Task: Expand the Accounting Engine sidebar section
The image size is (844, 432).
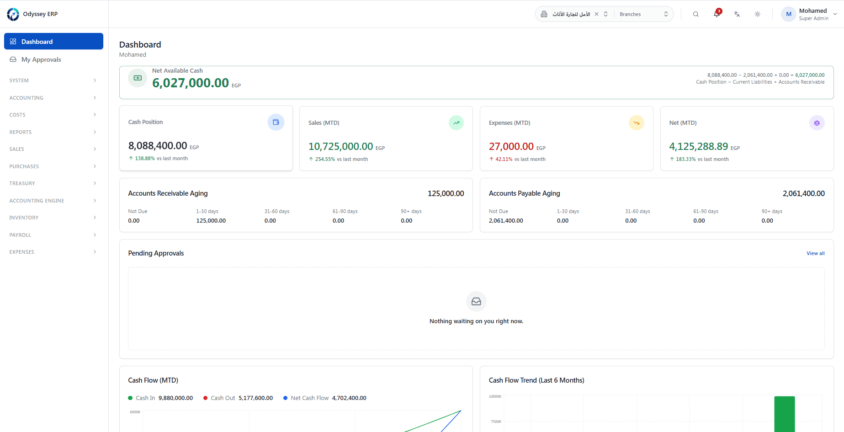Action: (x=53, y=201)
